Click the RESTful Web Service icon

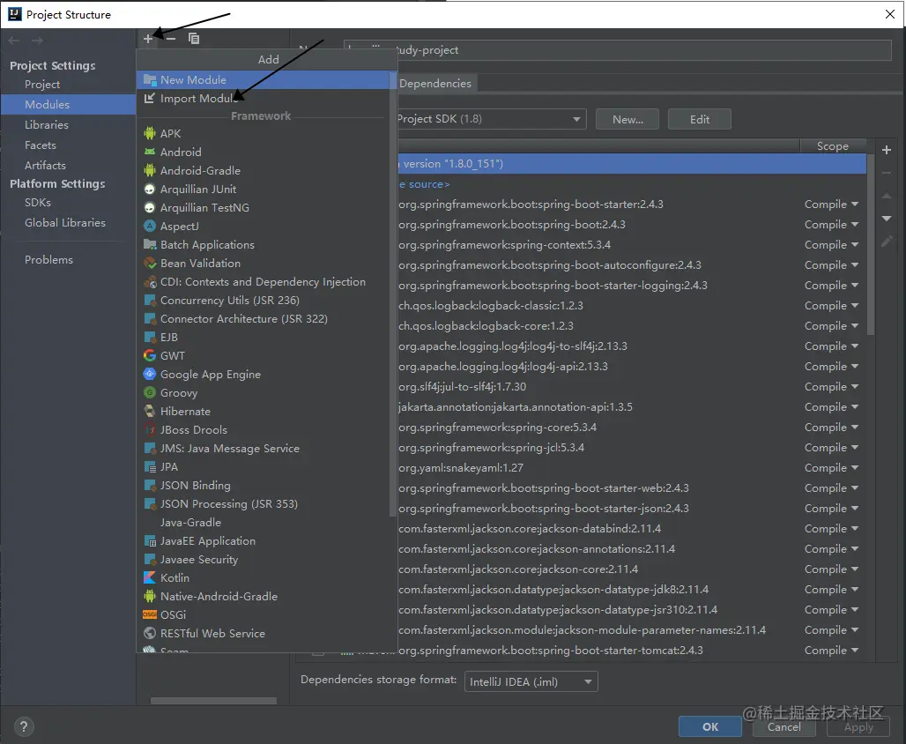coord(150,633)
